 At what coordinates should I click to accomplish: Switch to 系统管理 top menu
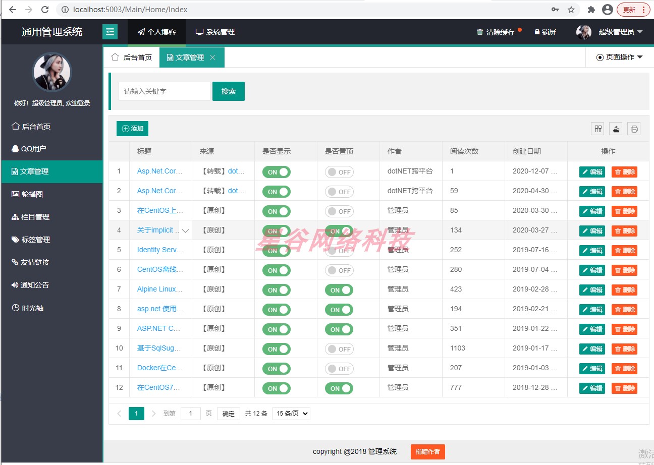[x=215, y=32]
